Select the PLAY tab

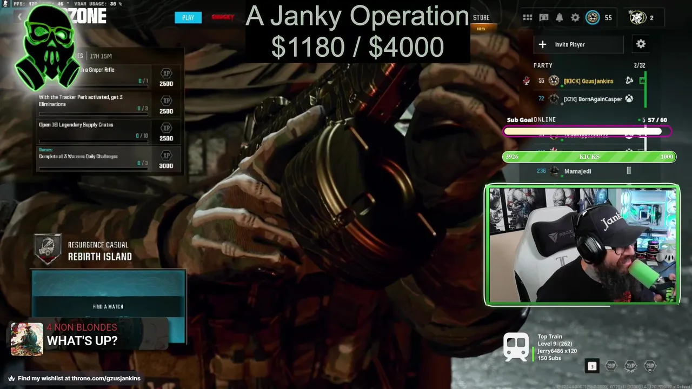[188, 17]
